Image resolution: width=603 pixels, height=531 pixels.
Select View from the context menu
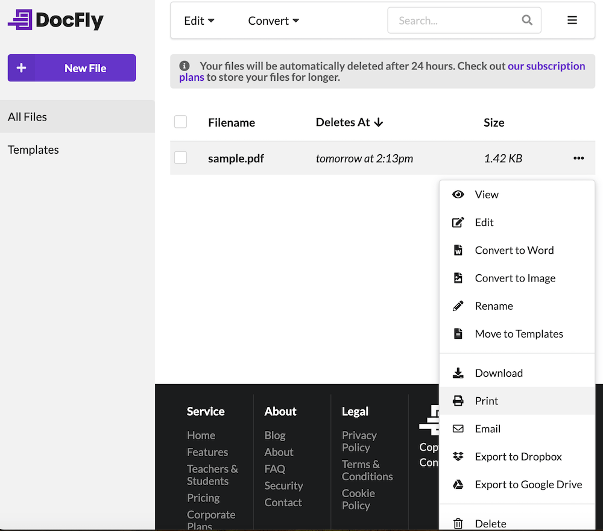coord(517,195)
